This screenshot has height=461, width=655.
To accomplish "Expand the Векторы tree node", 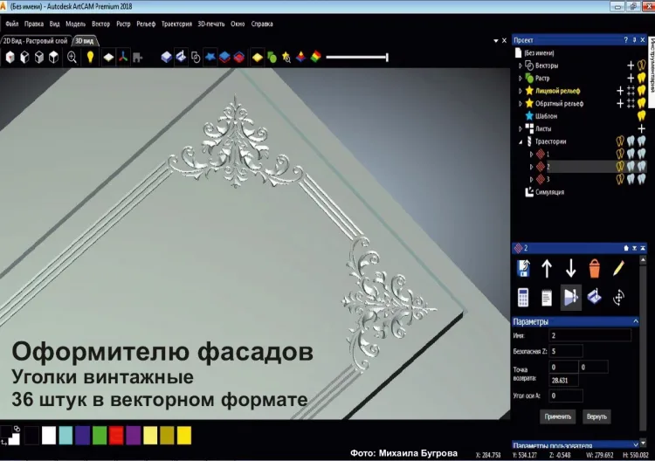I will pos(521,65).
